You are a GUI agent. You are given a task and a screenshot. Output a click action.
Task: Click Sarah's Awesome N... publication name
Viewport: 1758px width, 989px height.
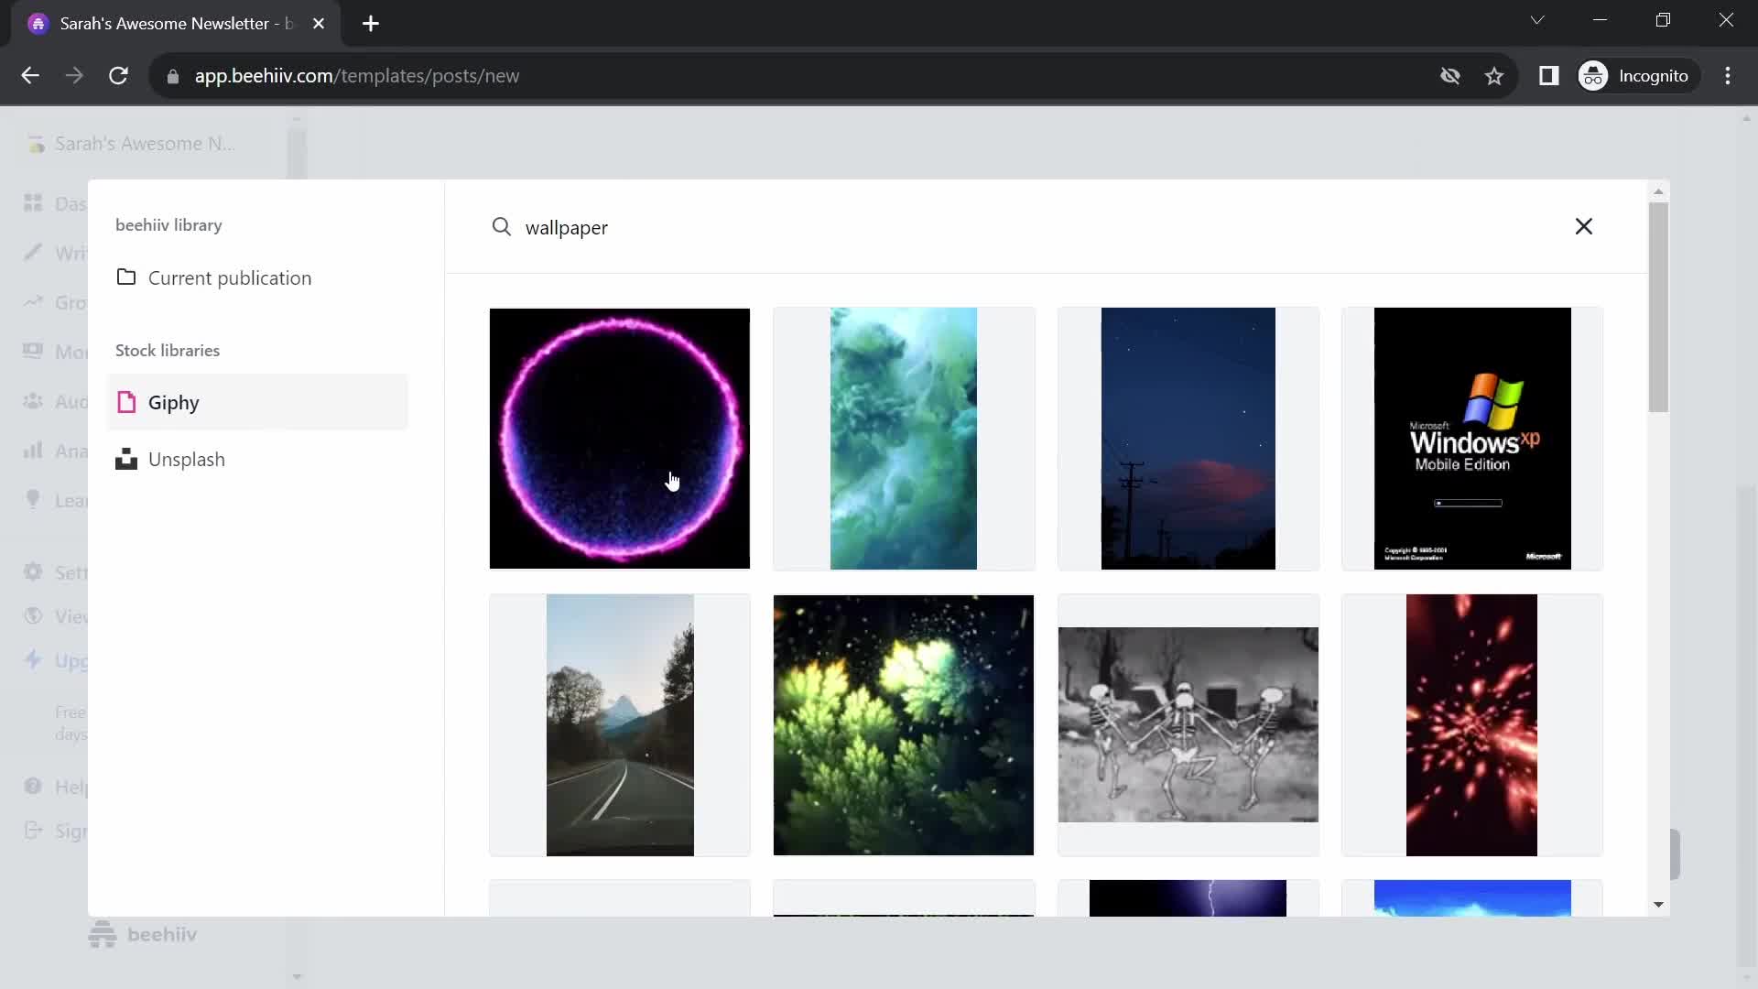click(x=145, y=144)
